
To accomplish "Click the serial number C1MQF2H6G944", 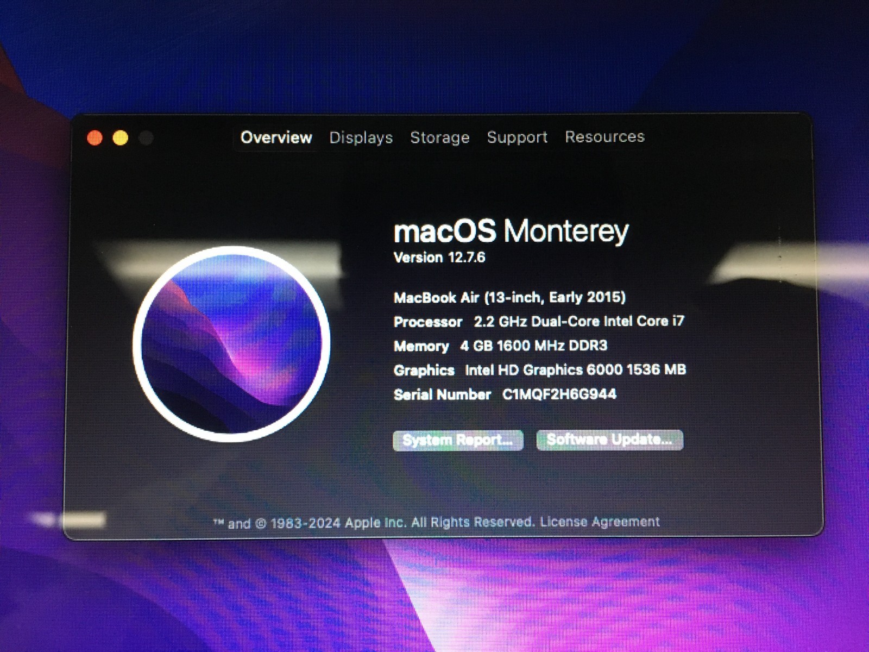I will point(559,394).
